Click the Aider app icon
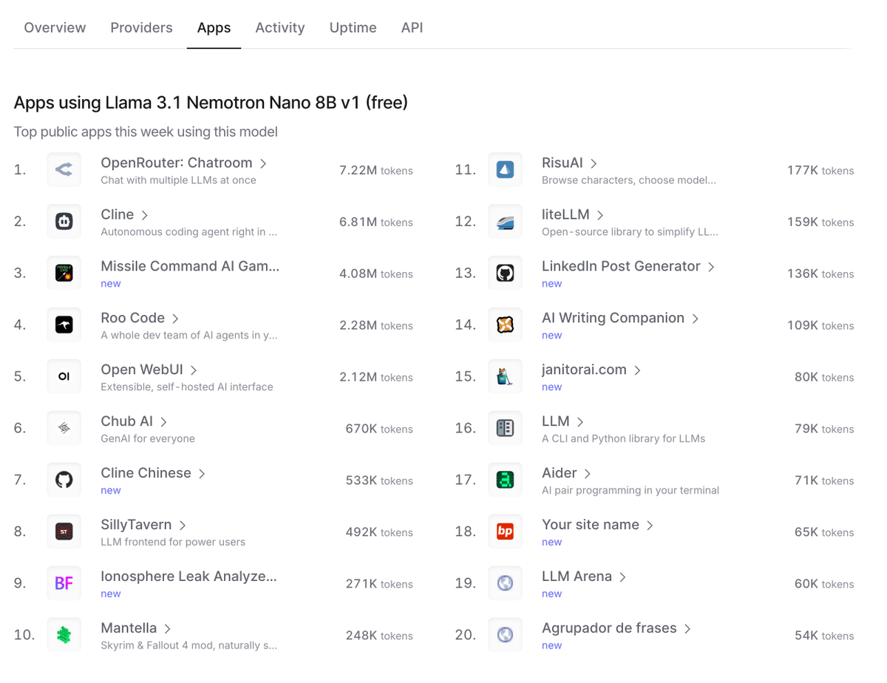 pyautogui.click(x=506, y=480)
